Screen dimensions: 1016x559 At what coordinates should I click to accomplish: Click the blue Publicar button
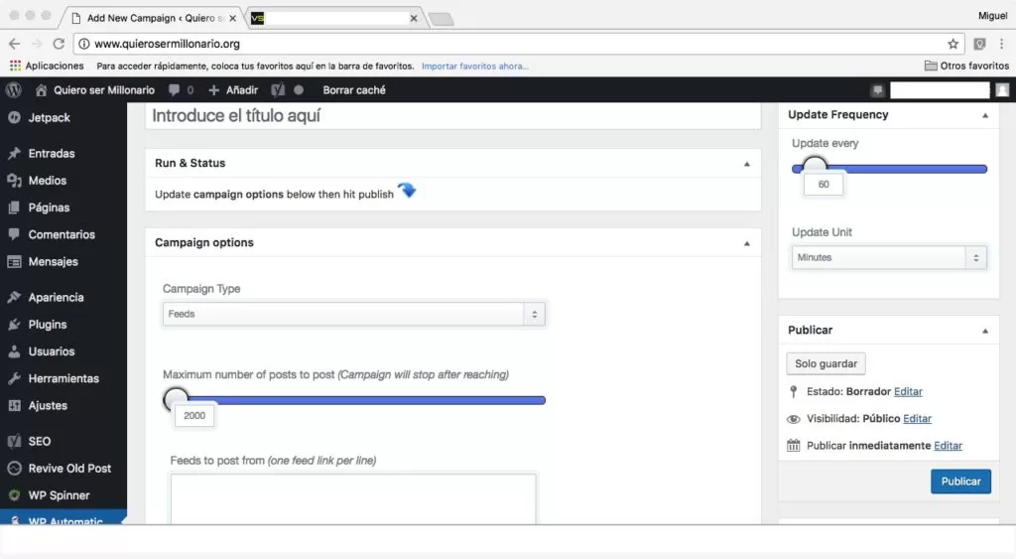960,482
